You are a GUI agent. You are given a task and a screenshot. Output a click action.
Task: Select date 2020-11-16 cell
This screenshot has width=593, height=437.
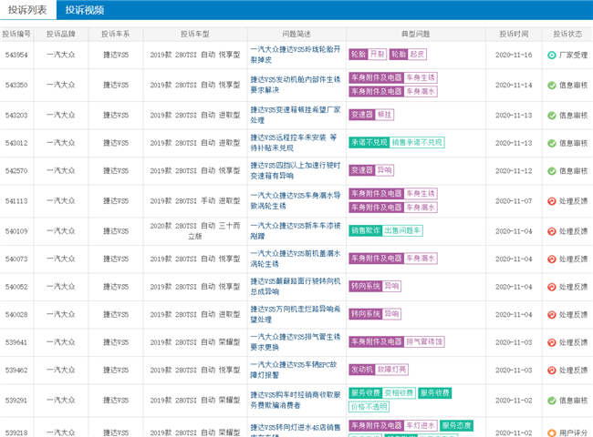point(514,56)
